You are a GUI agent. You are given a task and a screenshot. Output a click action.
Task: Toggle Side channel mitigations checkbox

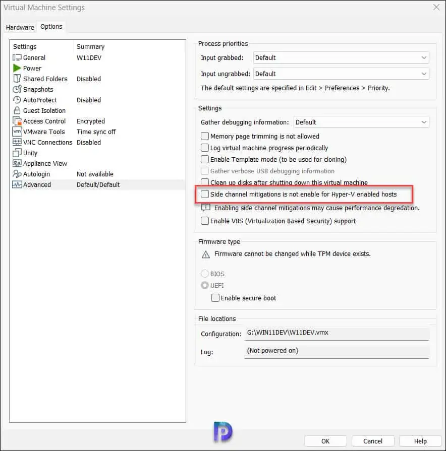pos(205,194)
